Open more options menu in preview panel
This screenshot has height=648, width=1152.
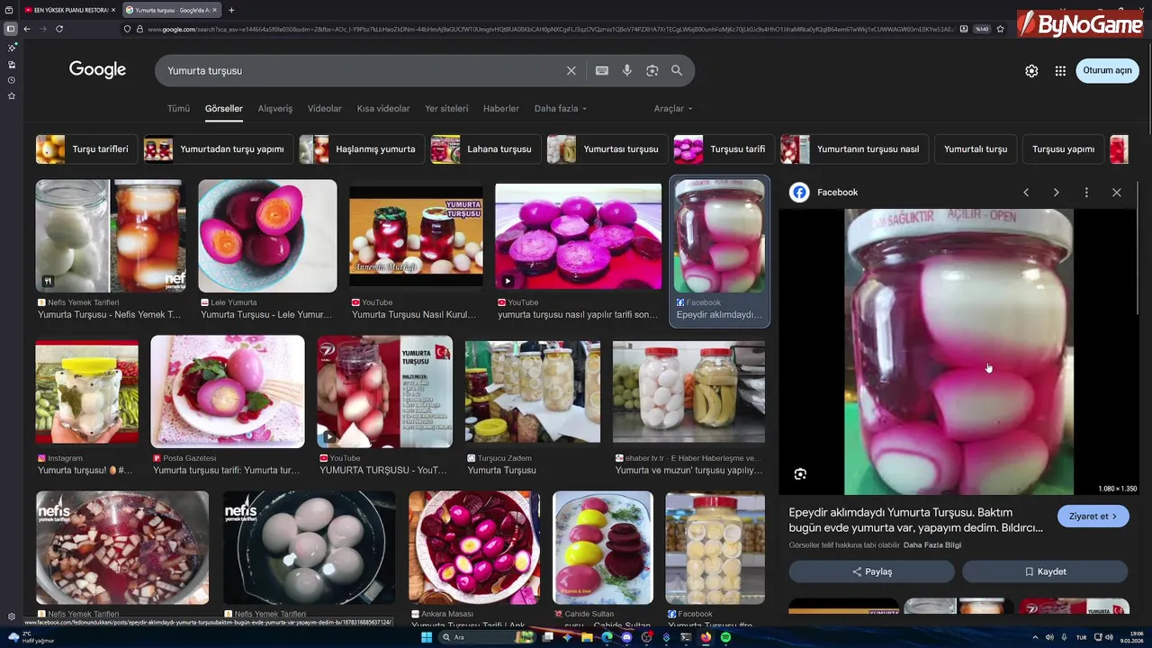(1086, 193)
